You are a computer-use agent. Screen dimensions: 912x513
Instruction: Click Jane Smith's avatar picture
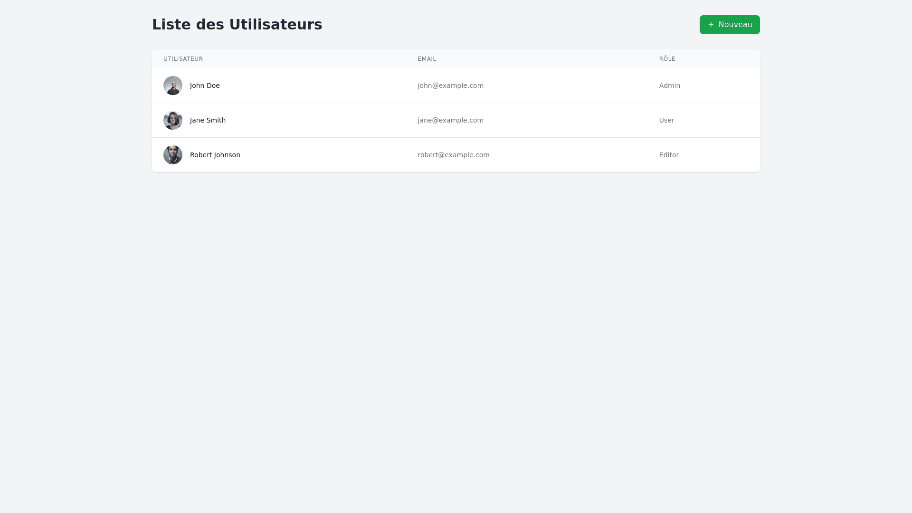click(x=173, y=120)
